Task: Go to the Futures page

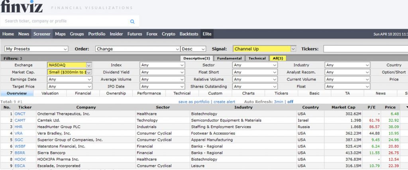Action: [135, 34]
